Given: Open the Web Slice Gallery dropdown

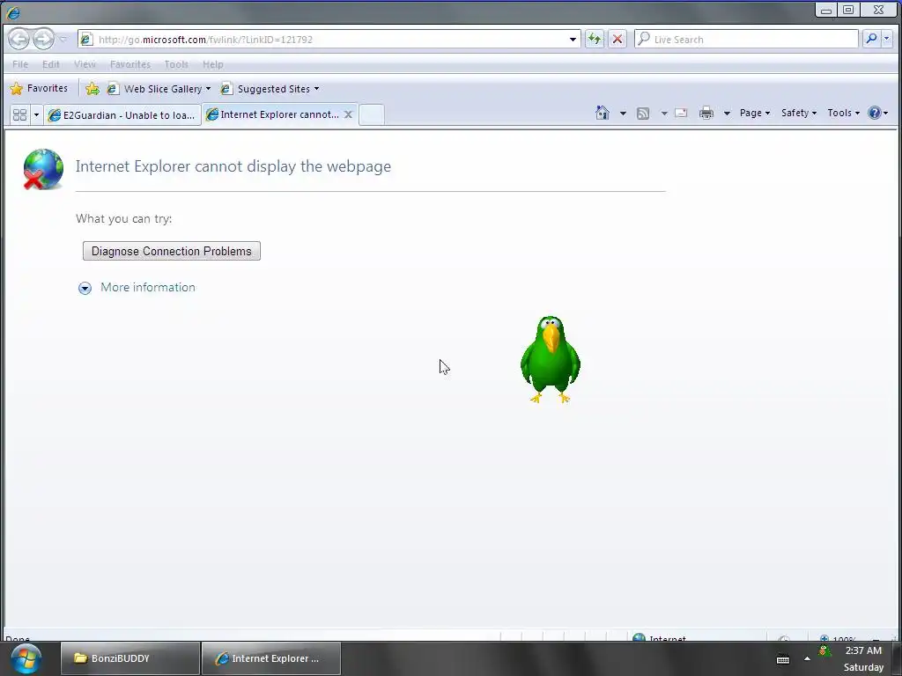Looking at the screenshot, I should (159, 89).
